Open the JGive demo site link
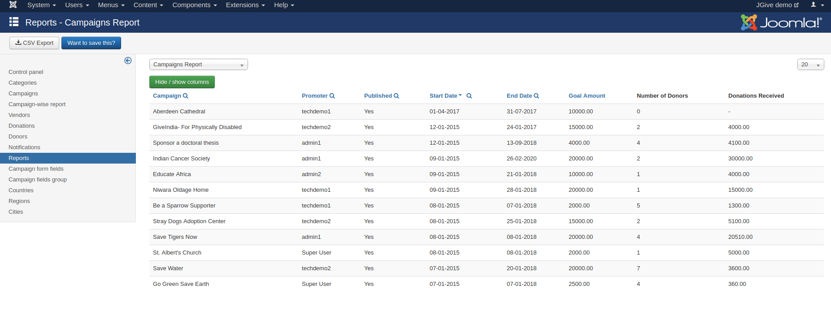Image resolution: width=831 pixels, height=311 pixels. tap(777, 5)
